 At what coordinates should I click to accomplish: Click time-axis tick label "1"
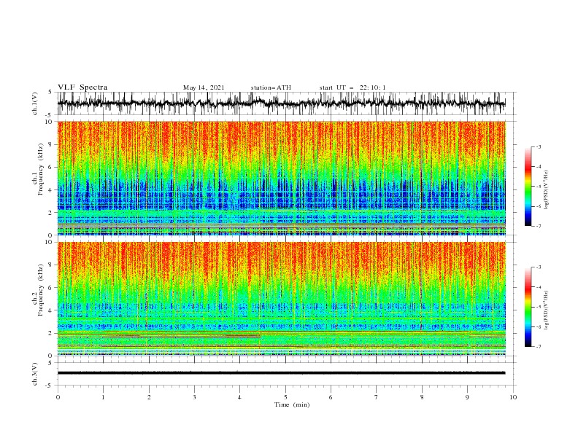click(x=103, y=397)
